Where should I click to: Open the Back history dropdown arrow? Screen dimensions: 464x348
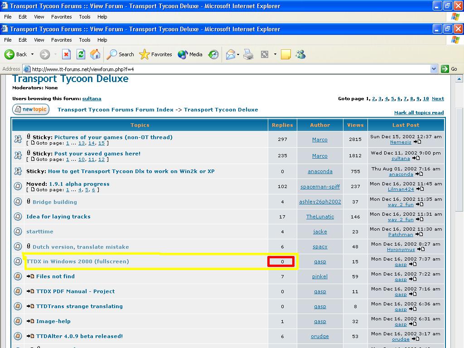click(32, 54)
